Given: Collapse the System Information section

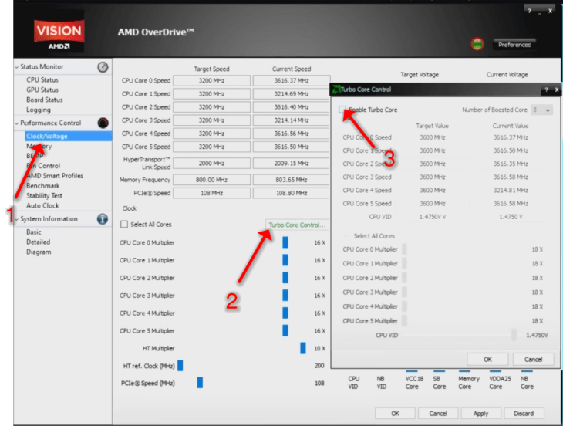Looking at the screenshot, I should [17, 219].
